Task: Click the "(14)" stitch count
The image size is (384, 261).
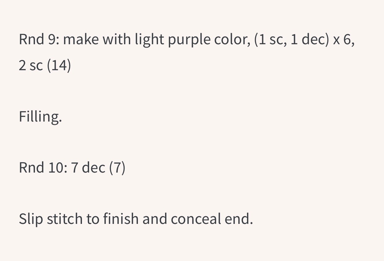Action: click(x=59, y=66)
